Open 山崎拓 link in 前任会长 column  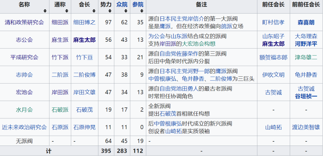tap(273, 127)
